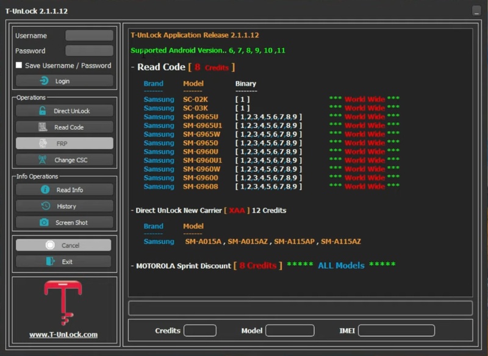
Task: Minimize the T-UnLock window
Action: (476, 10)
